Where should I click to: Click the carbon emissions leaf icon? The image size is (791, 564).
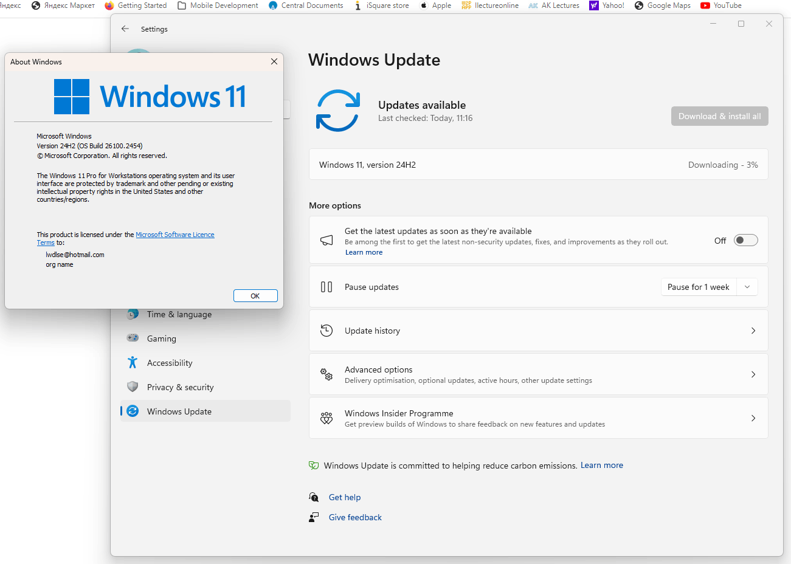[x=314, y=466]
